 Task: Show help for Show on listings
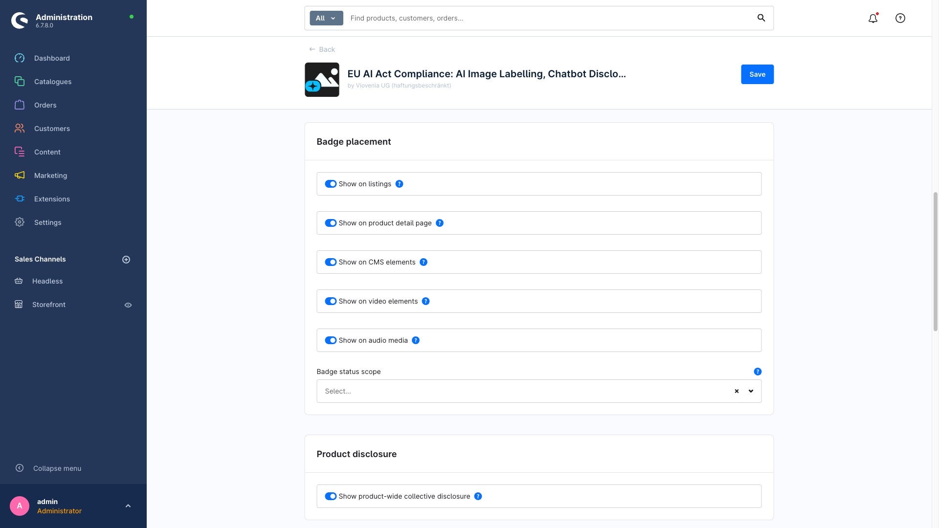coord(399,184)
